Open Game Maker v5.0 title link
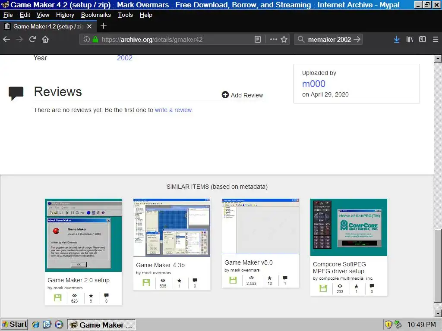442x331 pixels. (x=248, y=262)
